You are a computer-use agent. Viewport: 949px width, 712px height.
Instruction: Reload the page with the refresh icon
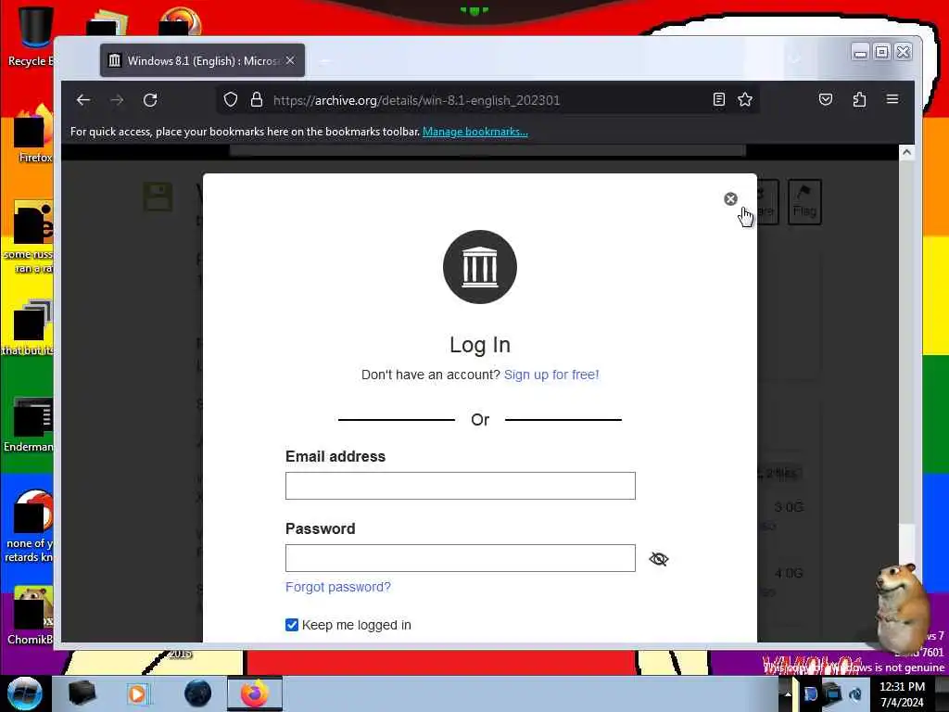(x=150, y=100)
